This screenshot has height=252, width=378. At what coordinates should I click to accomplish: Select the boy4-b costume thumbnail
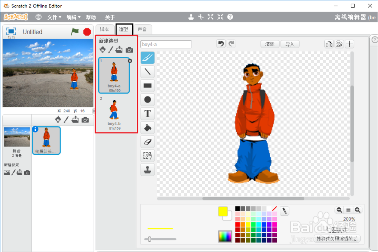point(114,114)
